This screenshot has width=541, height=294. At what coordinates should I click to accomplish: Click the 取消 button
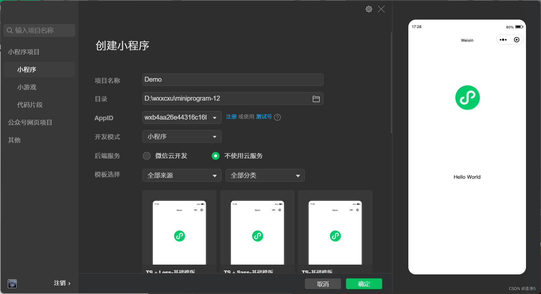coord(323,284)
